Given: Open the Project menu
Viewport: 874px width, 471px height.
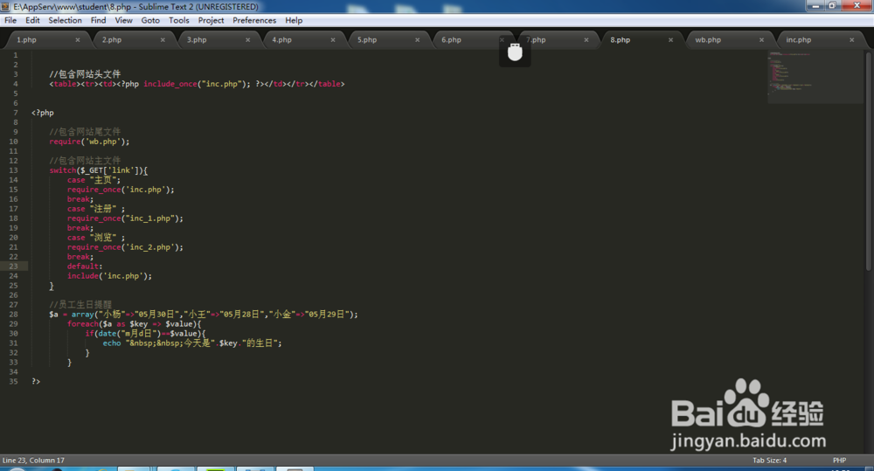Looking at the screenshot, I should point(211,21).
